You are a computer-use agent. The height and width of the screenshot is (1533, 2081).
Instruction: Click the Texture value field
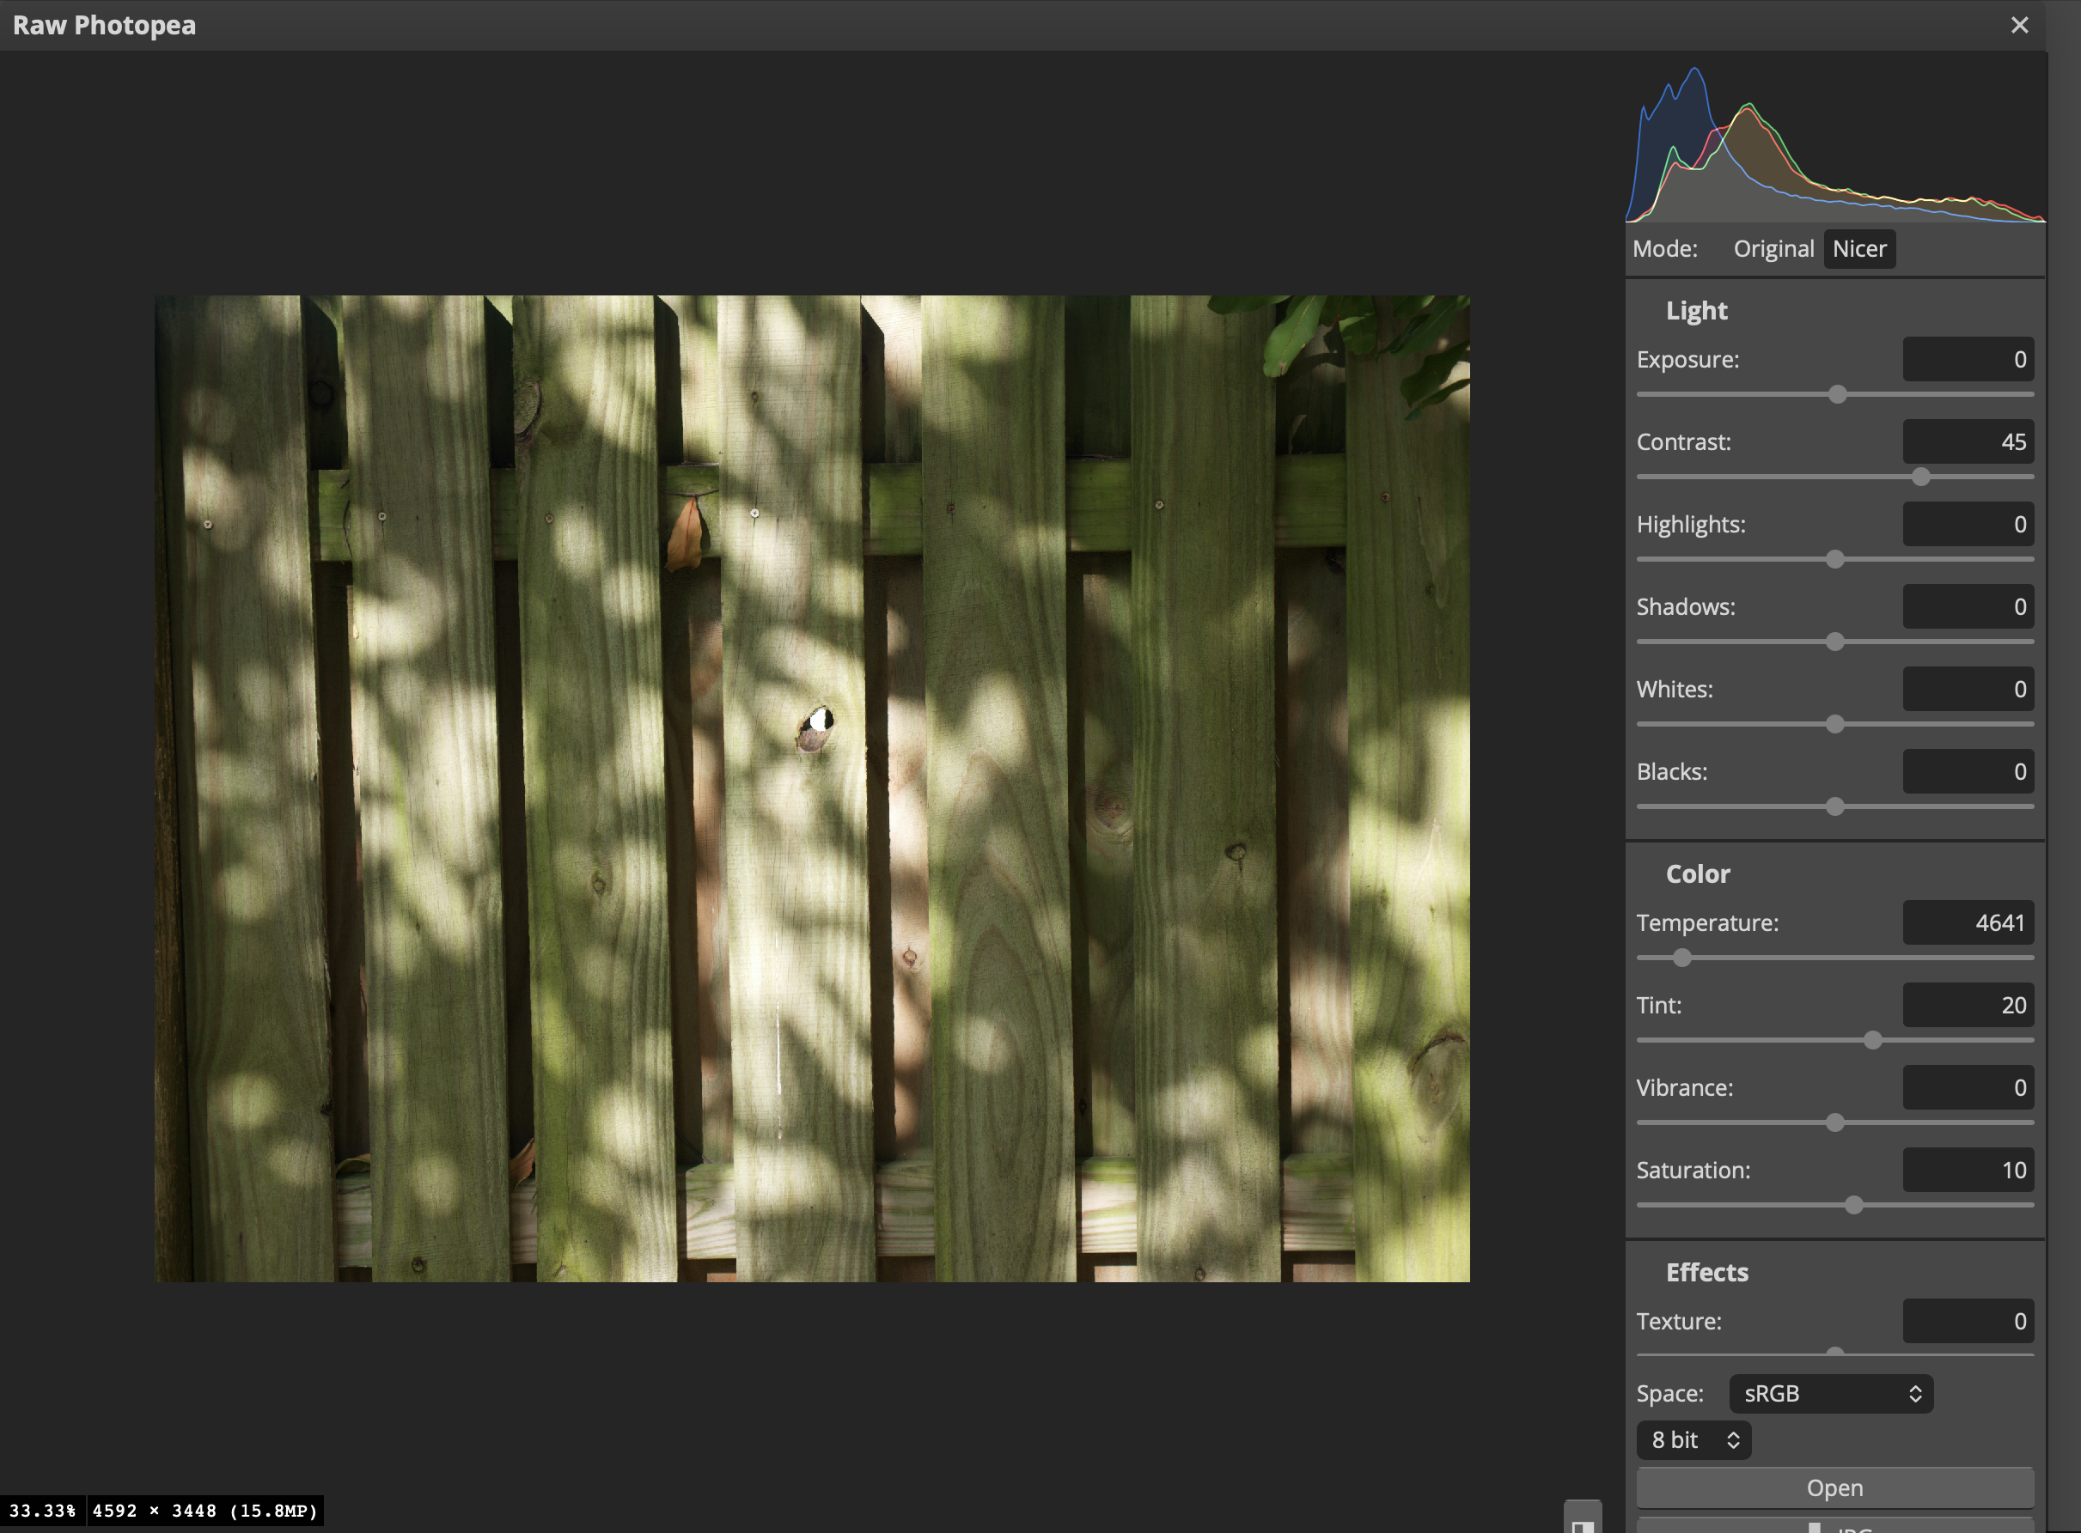(x=1967, y=1321)
